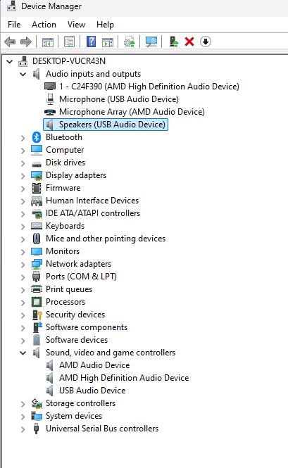Click the blue Help question mark icon

91,42
